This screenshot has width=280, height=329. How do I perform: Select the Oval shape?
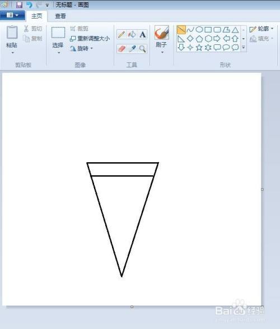199,30
